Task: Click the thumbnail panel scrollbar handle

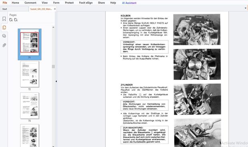Action: 53,66
